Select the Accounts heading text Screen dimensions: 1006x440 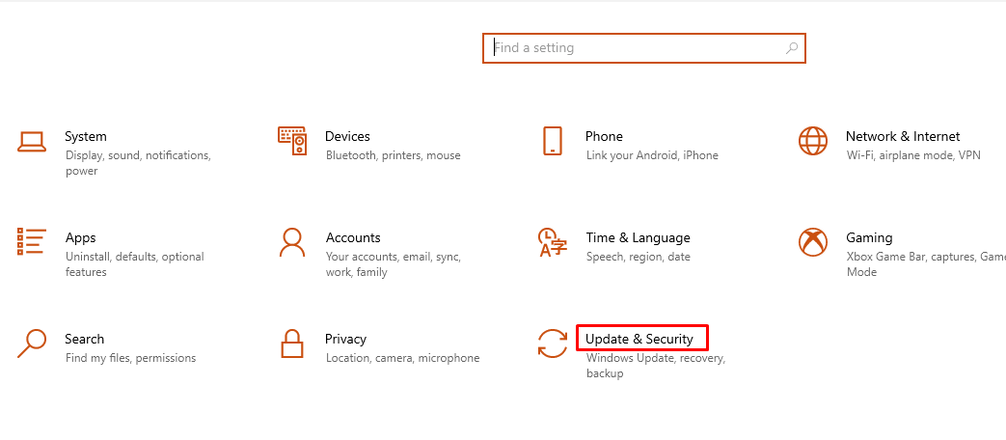353,237
